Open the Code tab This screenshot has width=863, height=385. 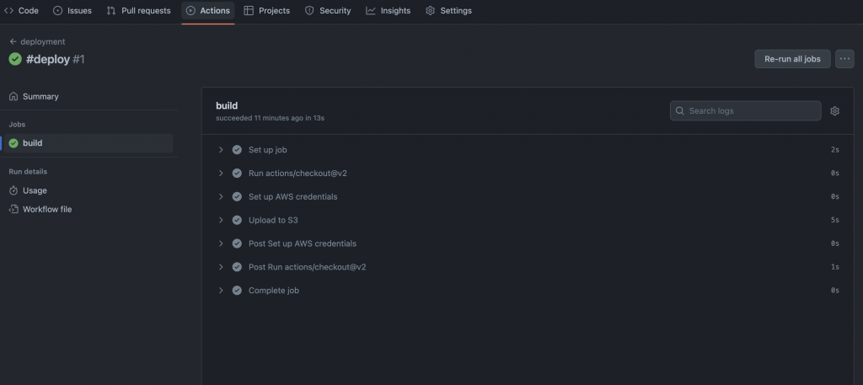[21, 10]
